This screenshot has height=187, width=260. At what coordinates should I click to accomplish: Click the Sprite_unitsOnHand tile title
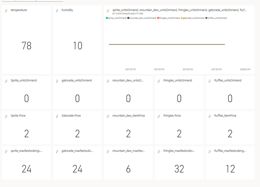(x=24, y=80)
